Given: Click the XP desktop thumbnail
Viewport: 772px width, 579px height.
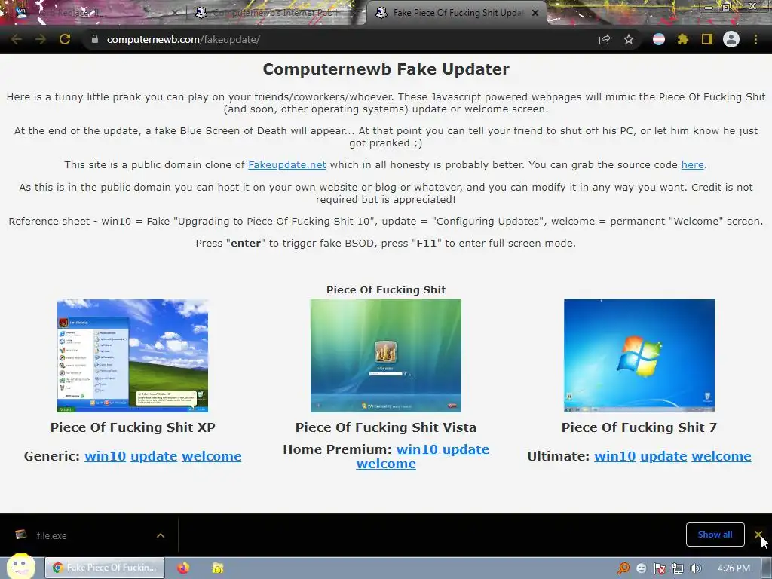Looking at the screenshot, I should 133,356.
